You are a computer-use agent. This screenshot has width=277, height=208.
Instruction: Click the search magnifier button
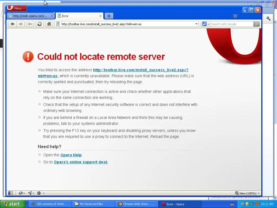point(256,24)
